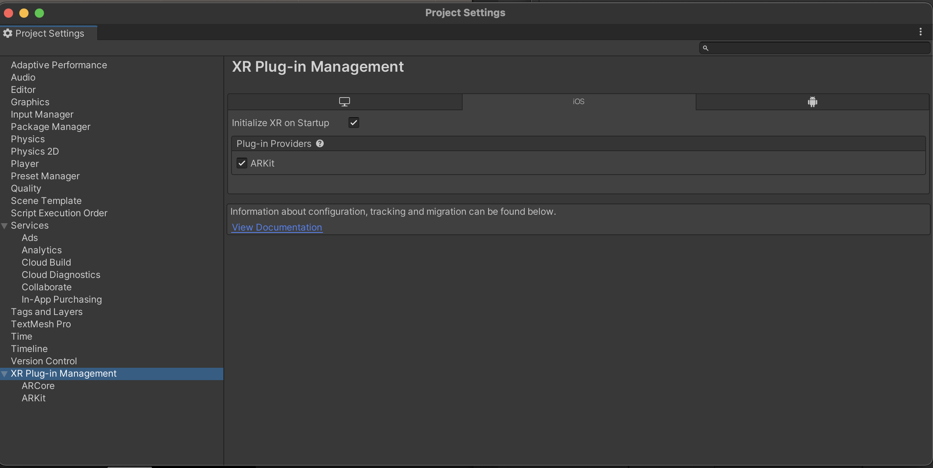Collapse the XR Plug-in Management tree section
Viewport: 933px width, 468px height.
point(5,374)
